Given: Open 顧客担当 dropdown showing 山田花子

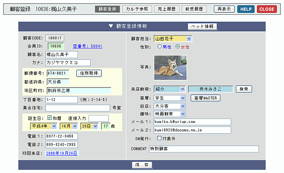Looking at the screenshot, I should (x=173, y=38).
